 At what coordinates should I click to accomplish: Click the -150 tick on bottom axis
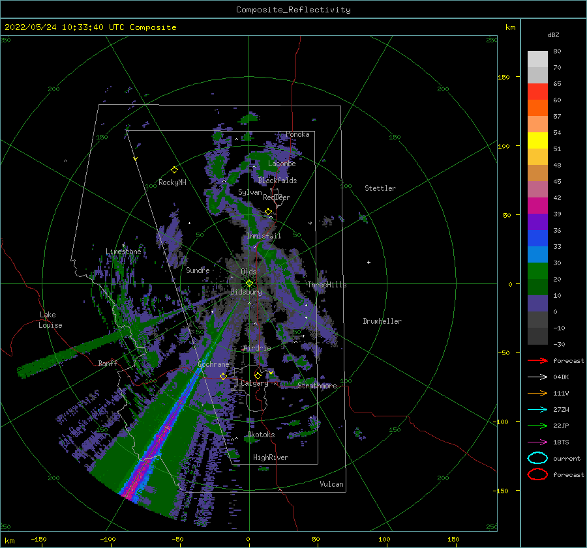pyautogui.click(x=38, y=539)
